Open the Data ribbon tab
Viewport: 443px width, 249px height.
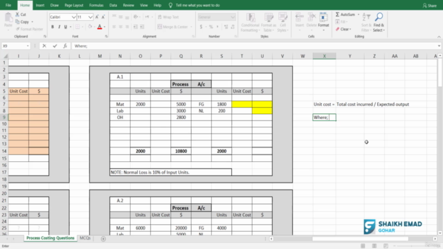tap(113, 5)
